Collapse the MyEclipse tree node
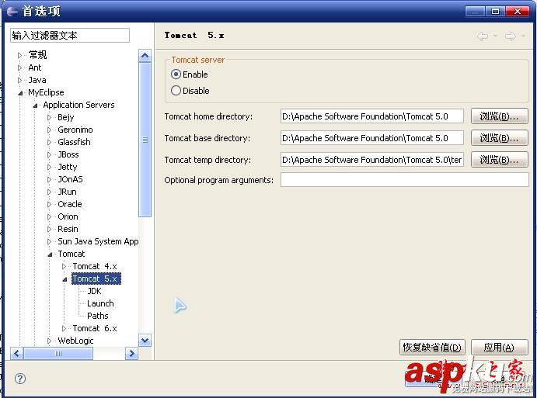The height and width of the screenshot is (398, 537). click(20, 92)
